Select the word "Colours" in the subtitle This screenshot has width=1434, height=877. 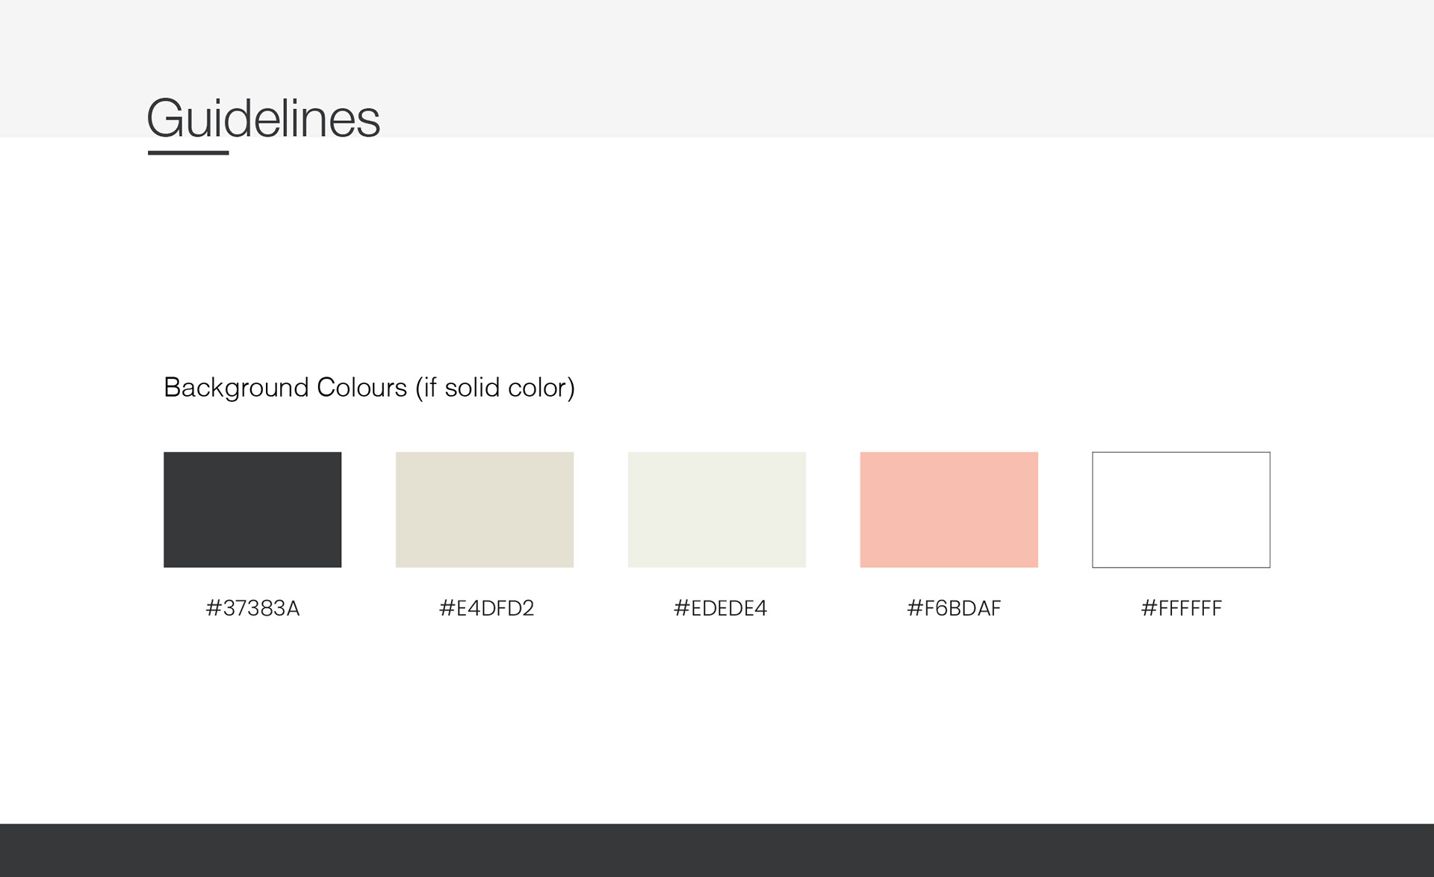361,388
